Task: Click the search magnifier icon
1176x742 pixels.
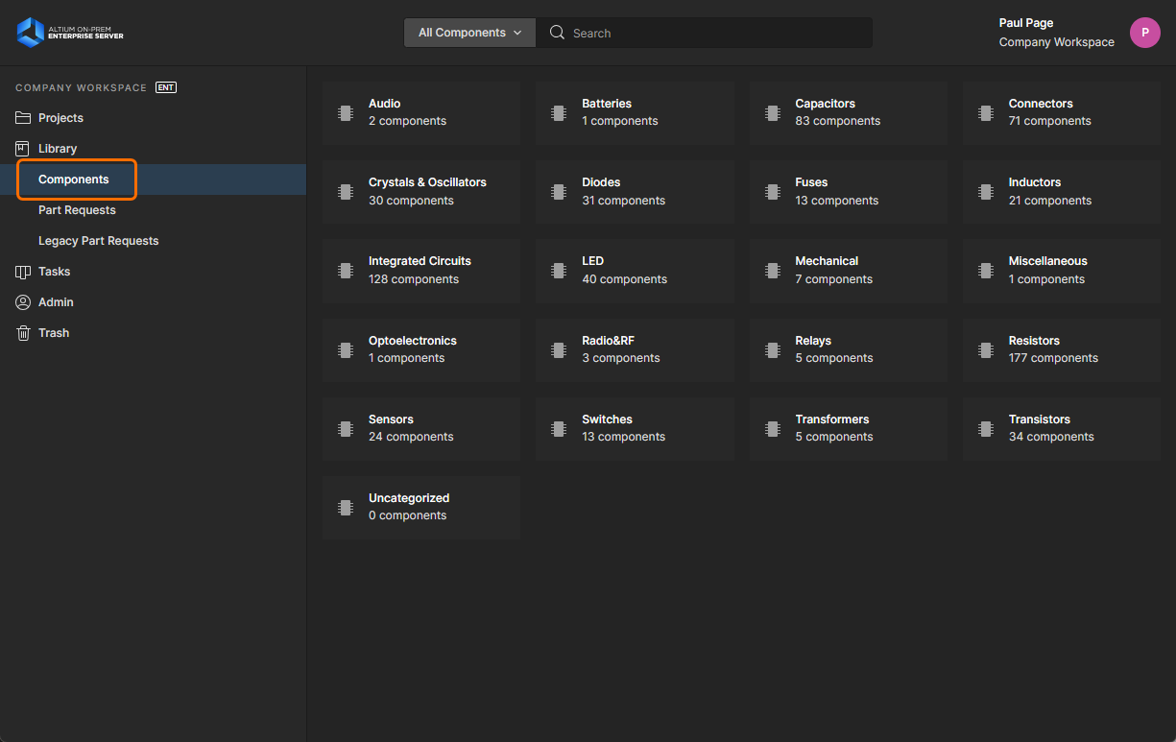Action: [x=557, y=33]
